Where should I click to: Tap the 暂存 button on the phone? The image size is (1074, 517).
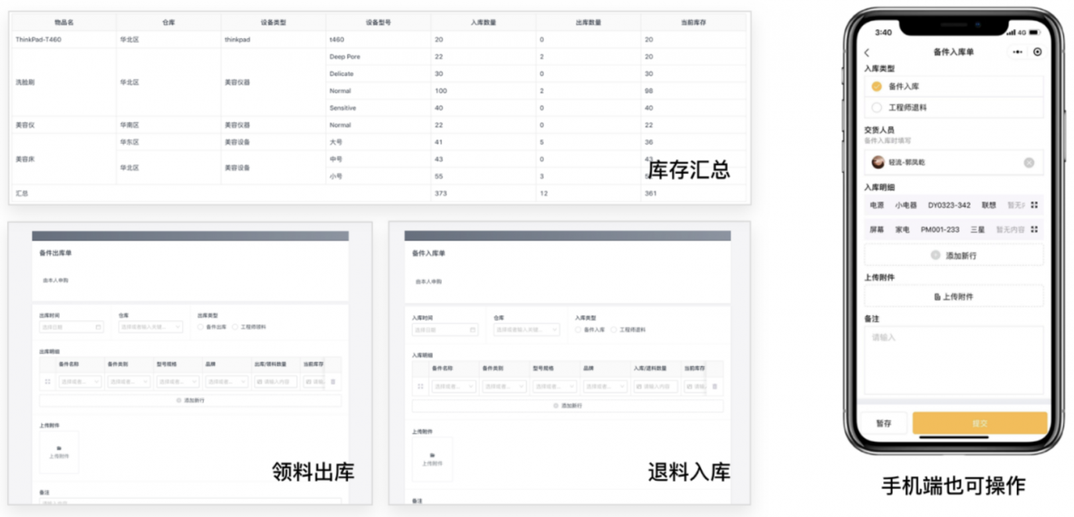(x=884, y=423)
